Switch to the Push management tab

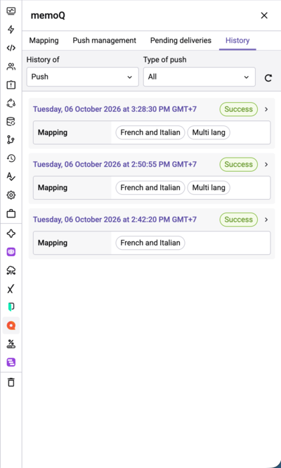click(104, 40)
